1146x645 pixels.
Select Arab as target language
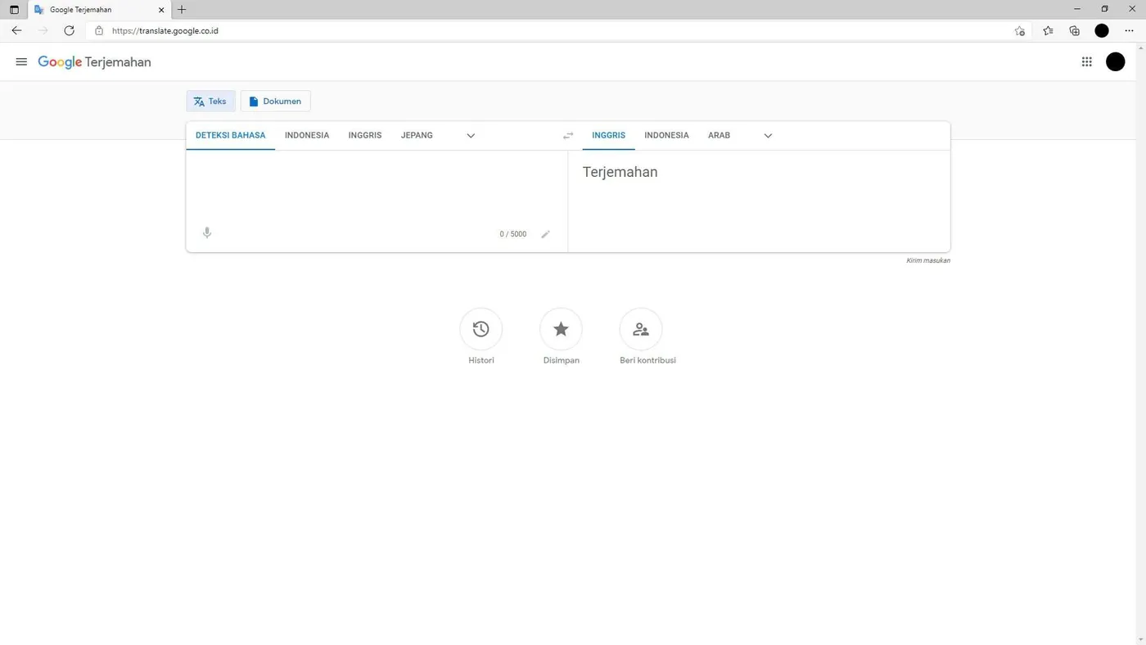(x=719, y=136)
